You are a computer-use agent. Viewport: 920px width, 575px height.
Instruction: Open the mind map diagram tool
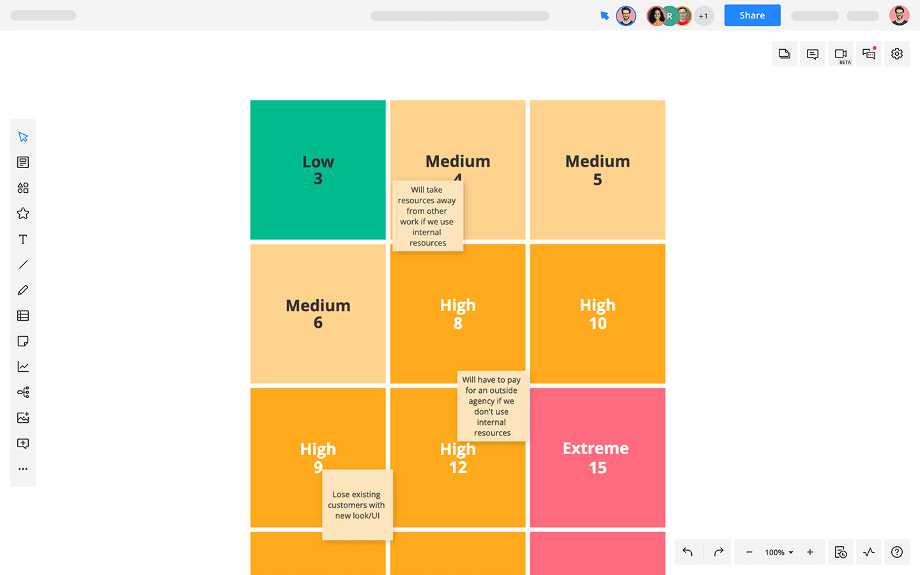tap(23, 392)
